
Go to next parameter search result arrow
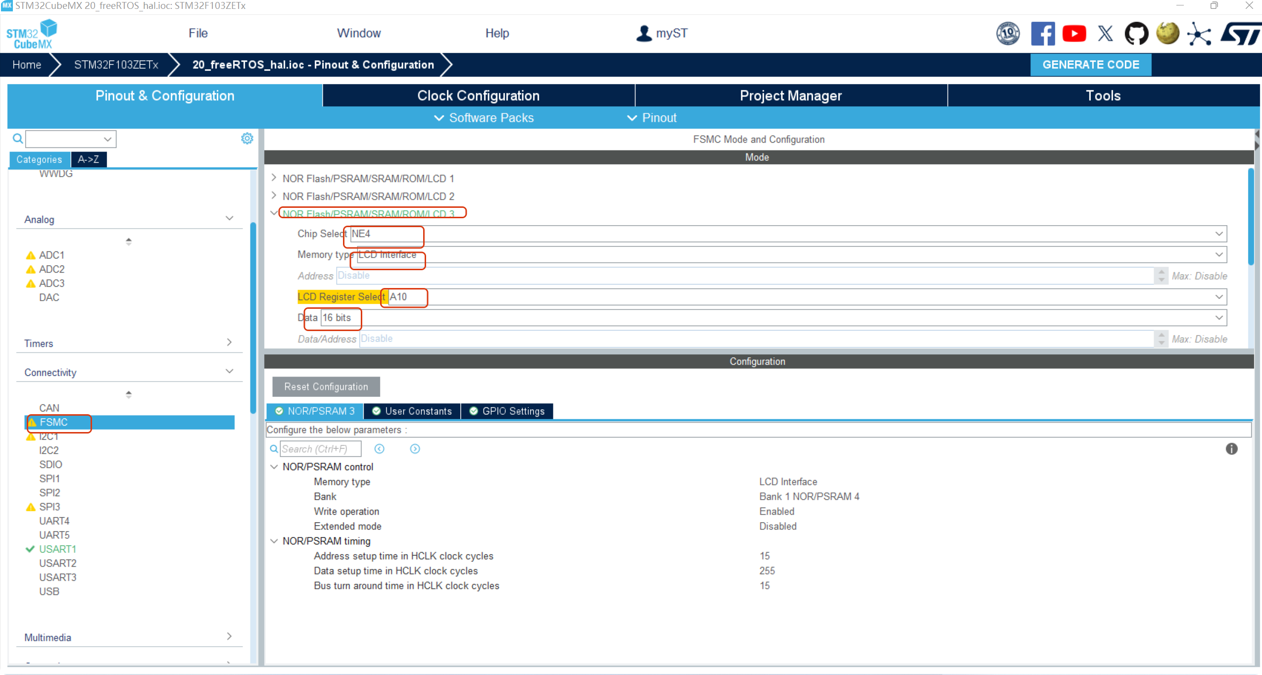415,449
